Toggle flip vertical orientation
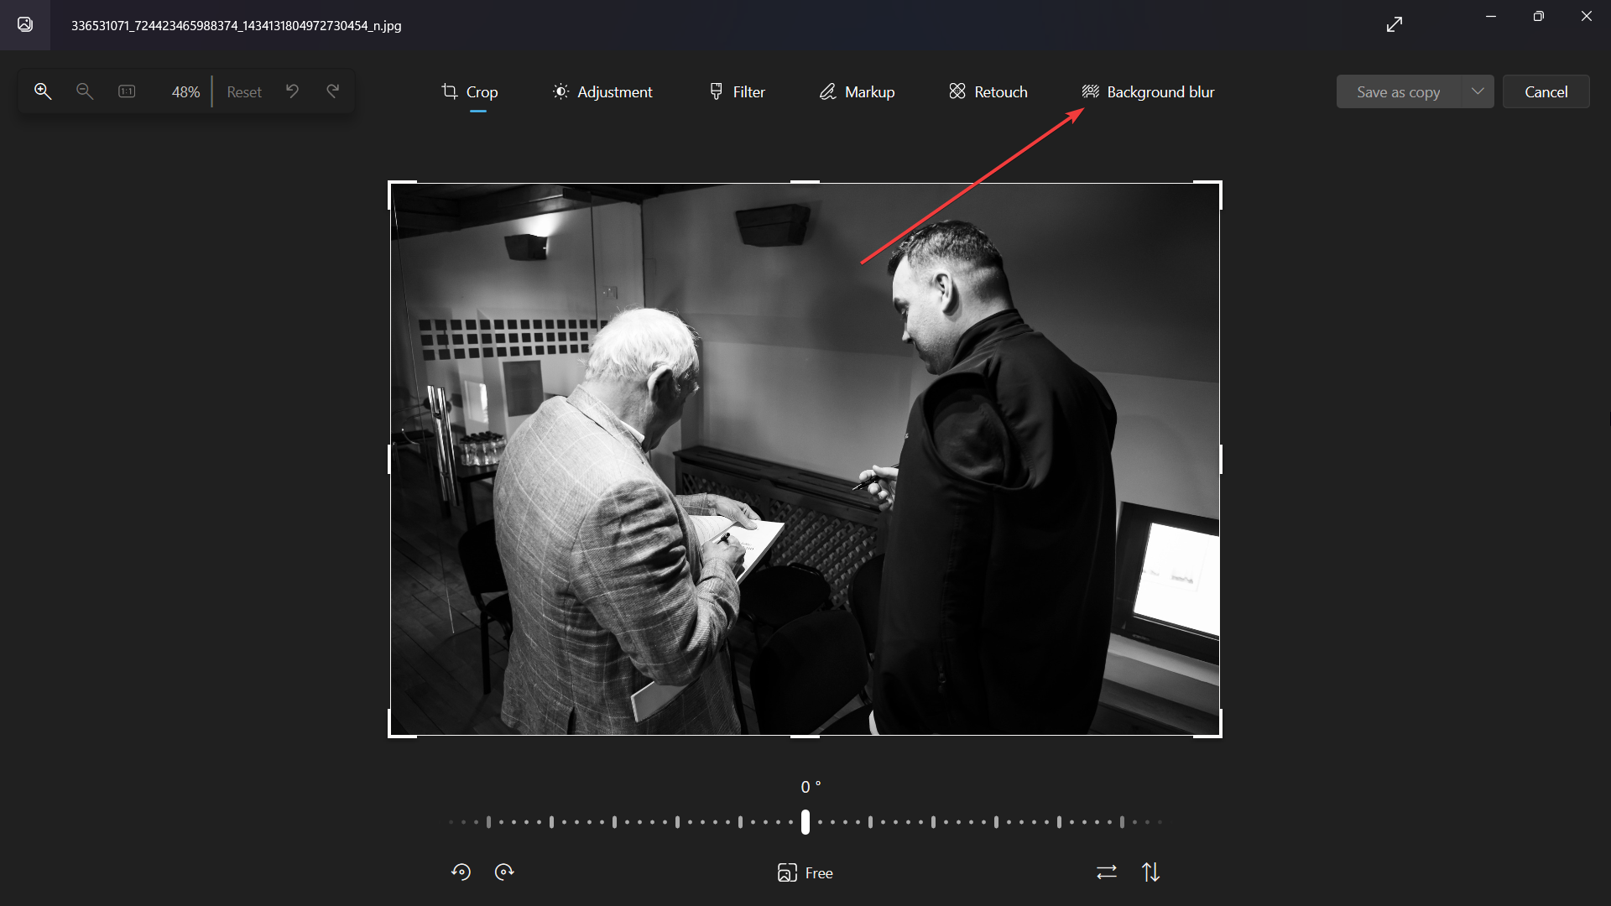 1150,872
